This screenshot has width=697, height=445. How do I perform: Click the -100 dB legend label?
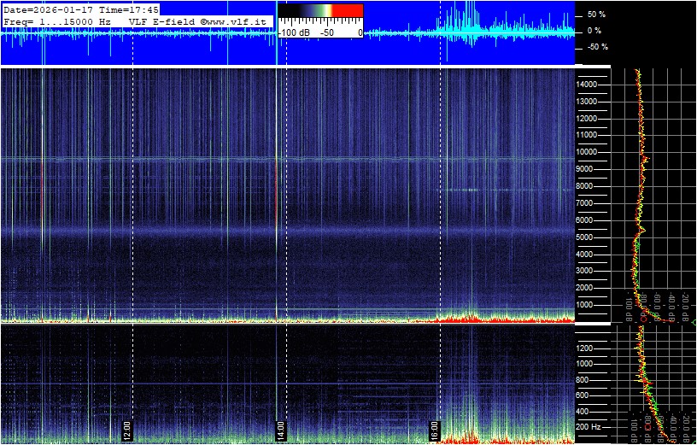tap(295, 32)
